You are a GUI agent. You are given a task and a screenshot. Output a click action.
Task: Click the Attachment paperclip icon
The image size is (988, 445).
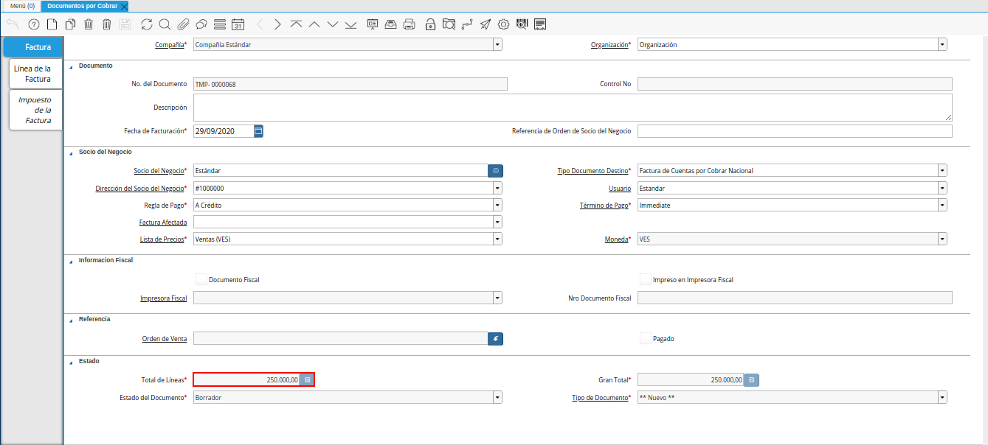[x=183, y=24]
